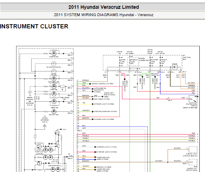This screenshot has width=205, height=172.
Task: Select the 'ANTI-THEFT SYSTEM' reference
Action: (102, 99)
